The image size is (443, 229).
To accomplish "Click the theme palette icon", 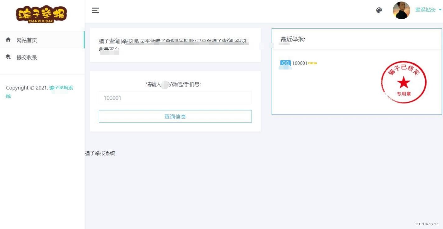I will (379, 10).
